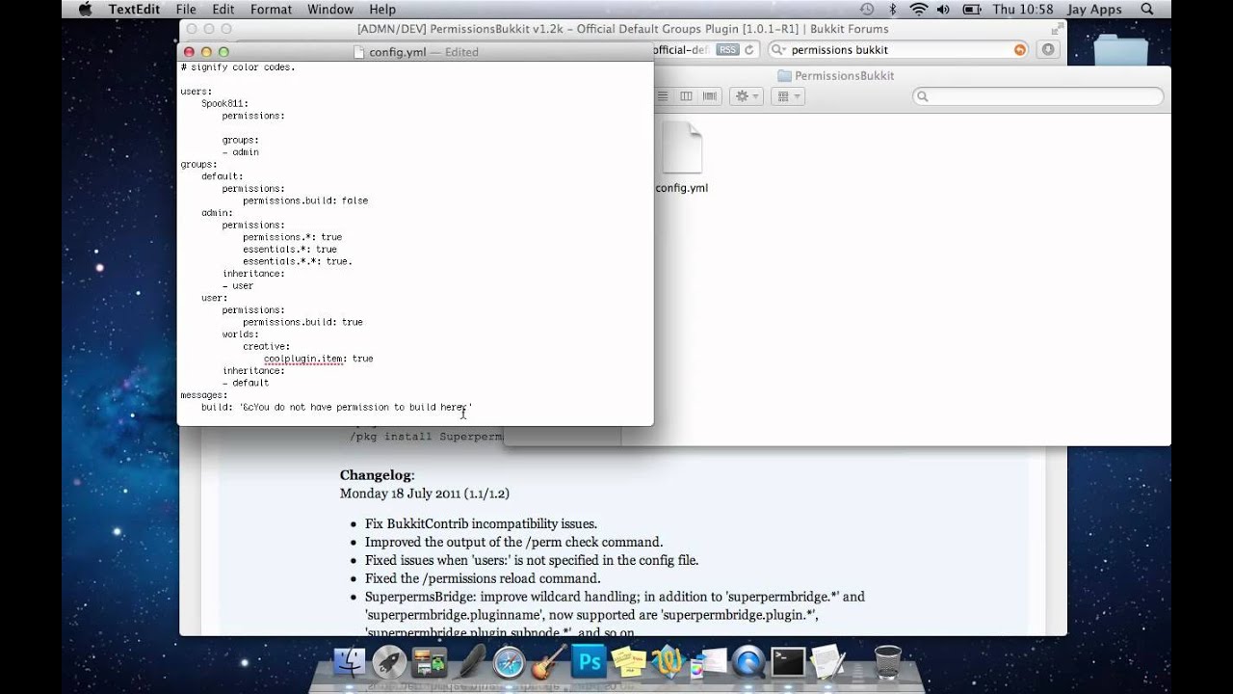Open Stickies yellow notes in Dock

click(x=628, y=662)
